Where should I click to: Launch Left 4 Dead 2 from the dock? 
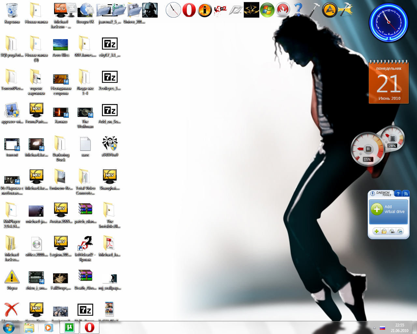[220, 10]
